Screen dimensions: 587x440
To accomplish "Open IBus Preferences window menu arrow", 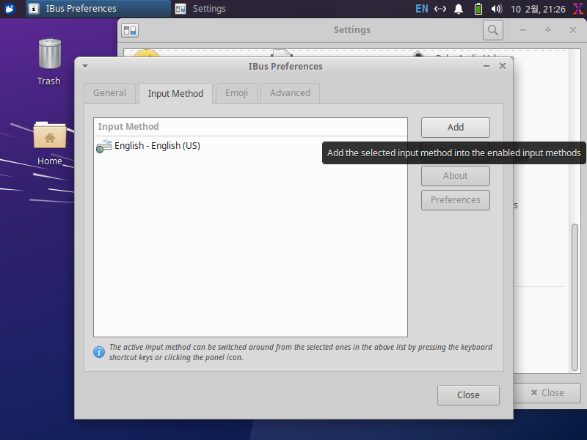I will [85, 66].
